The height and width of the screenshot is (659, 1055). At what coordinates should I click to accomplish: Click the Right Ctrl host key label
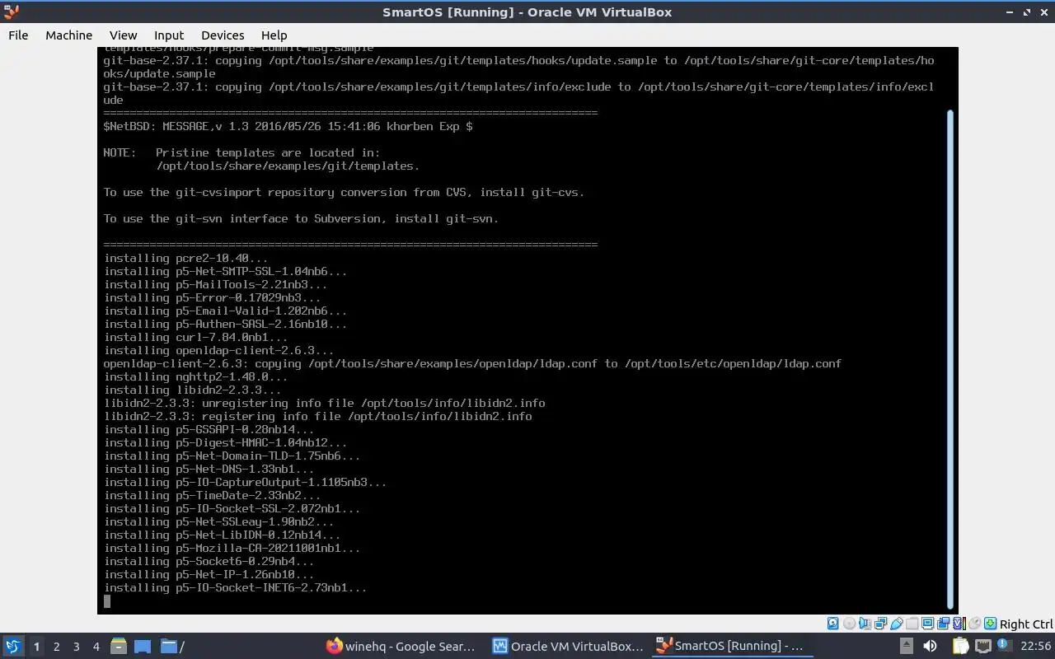tap(1026, 624)
